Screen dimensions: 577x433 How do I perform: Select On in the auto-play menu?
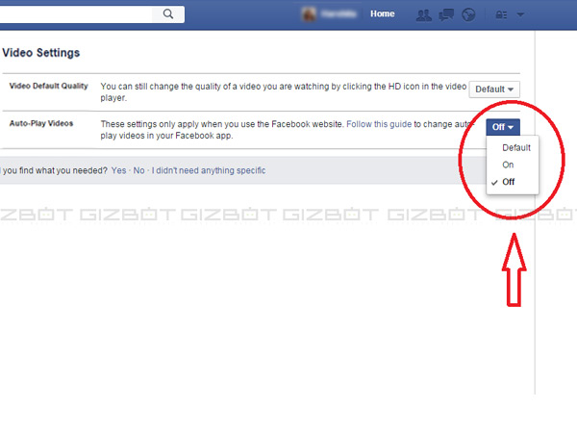tap(508, 165)
